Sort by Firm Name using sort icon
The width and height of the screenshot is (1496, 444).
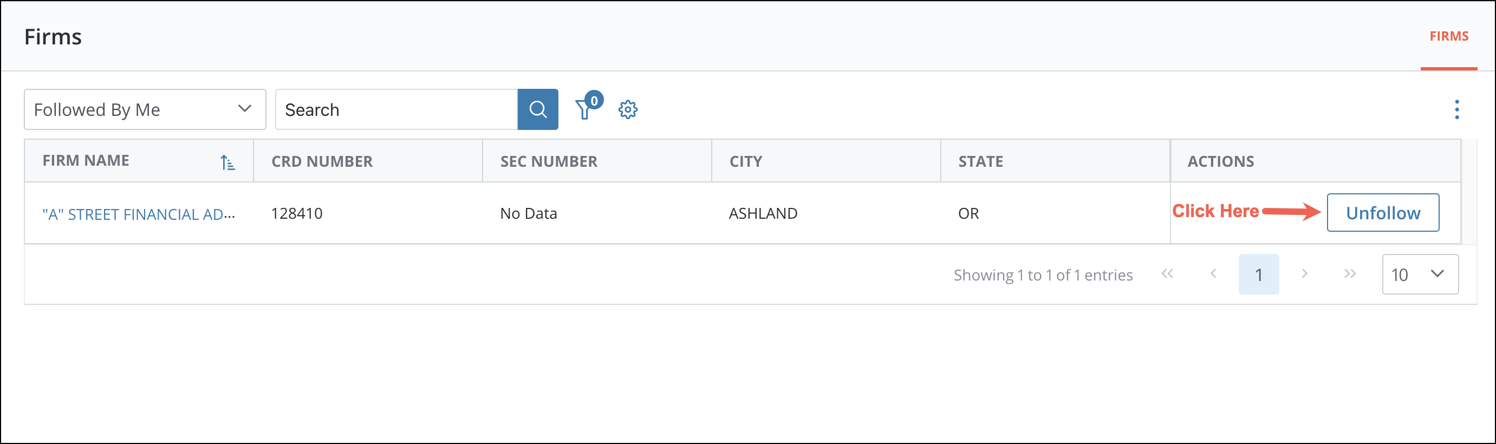227,162
